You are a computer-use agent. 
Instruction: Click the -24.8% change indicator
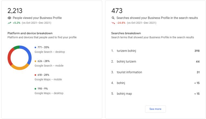click(x=121, y=23)
